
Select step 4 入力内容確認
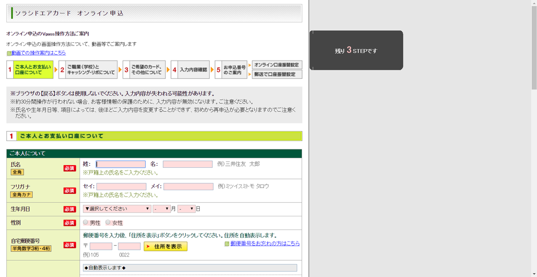(x=190, y=70)
